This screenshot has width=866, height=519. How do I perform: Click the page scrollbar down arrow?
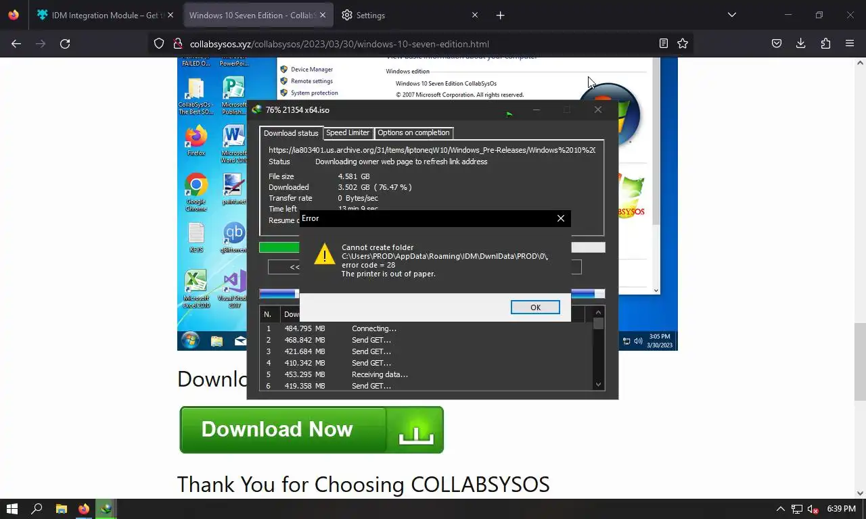(x=860, y=493)
